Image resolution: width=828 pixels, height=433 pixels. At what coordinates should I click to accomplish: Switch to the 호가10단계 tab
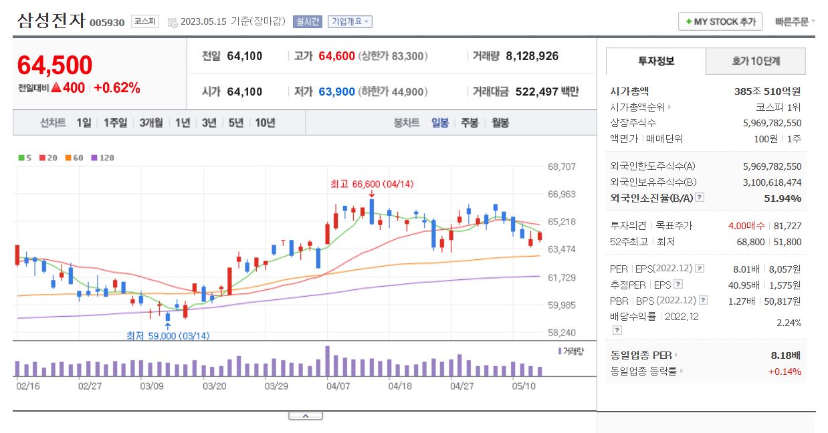tap(756, 61)
